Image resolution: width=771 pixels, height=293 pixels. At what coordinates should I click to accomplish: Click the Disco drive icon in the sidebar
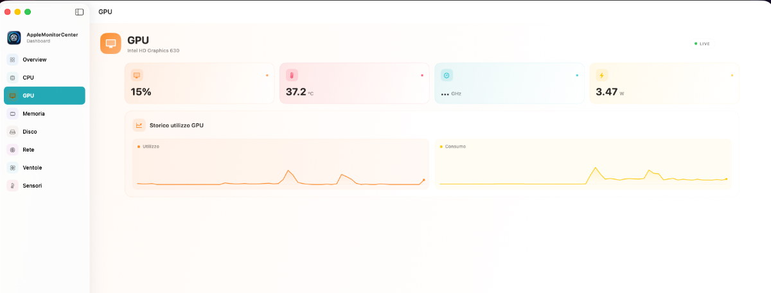(x=12, y=132)
